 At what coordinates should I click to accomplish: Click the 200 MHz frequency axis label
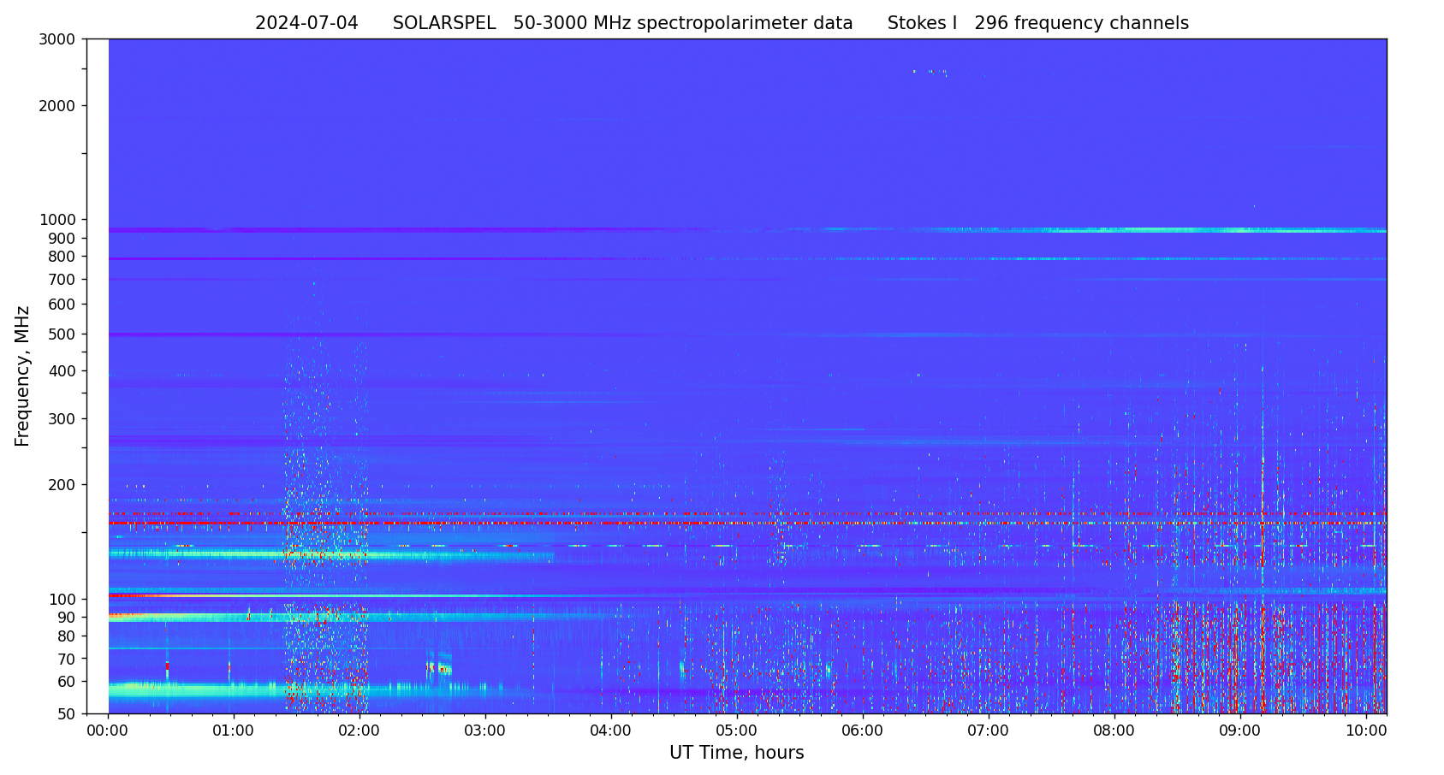pos(61,485)
